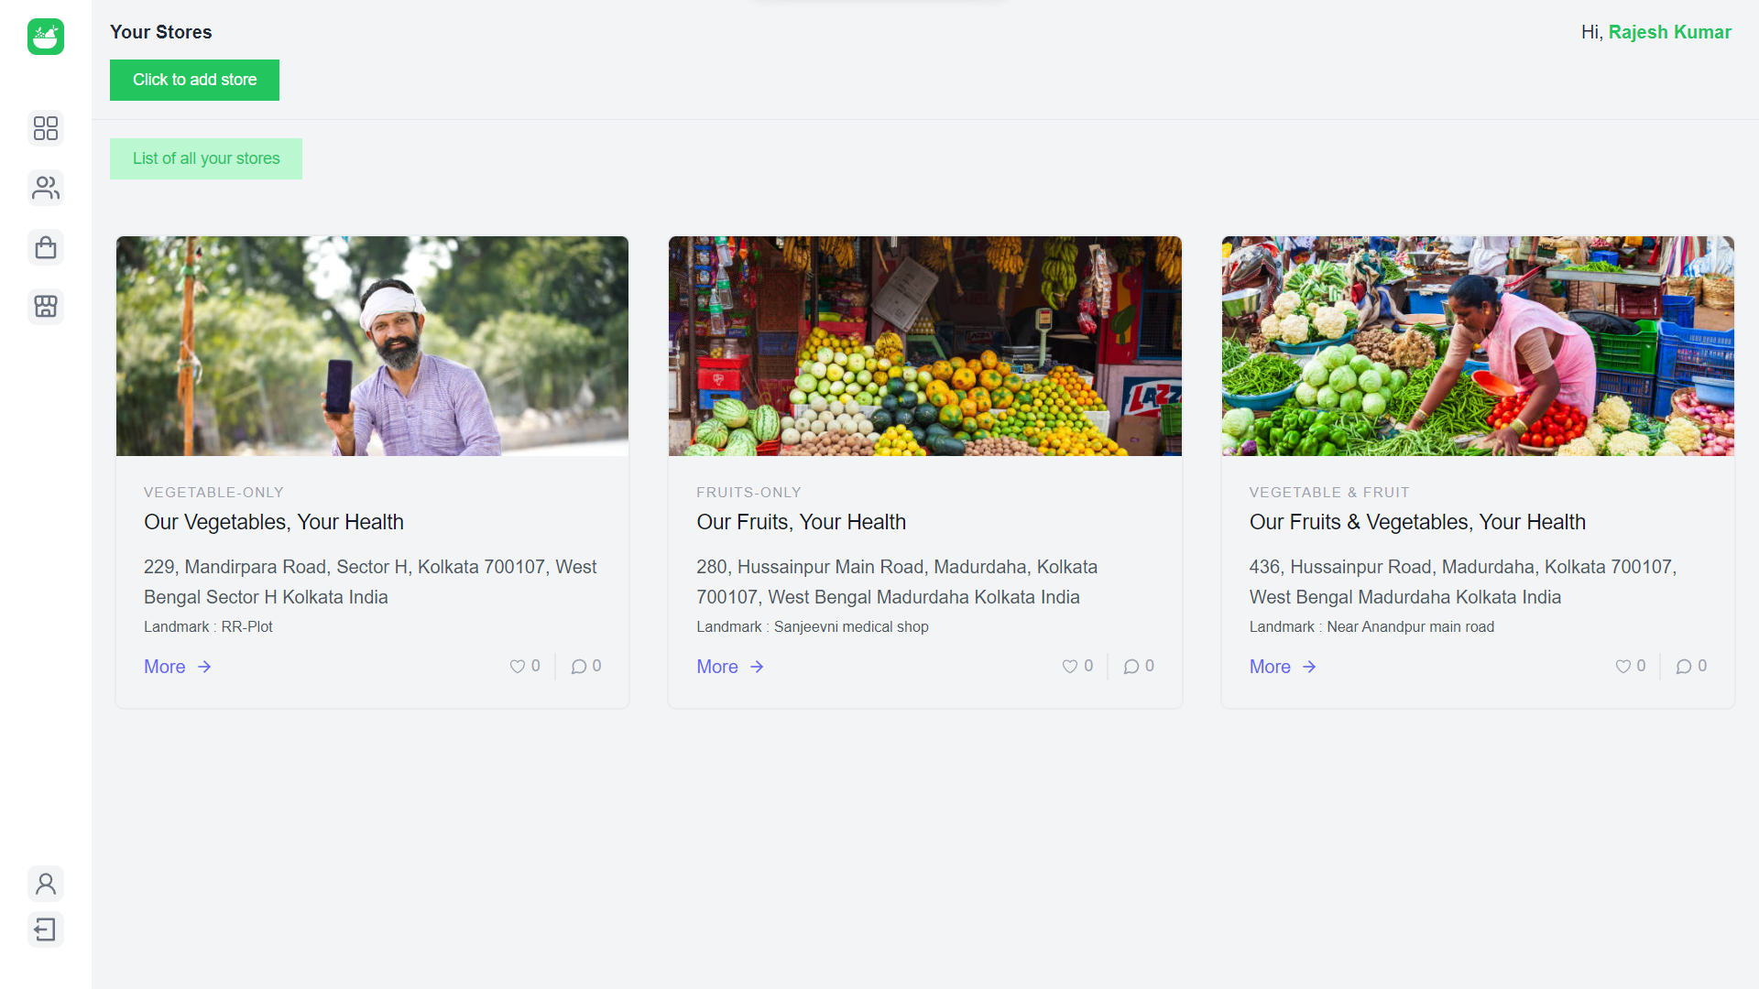Like the Our Vegetables, Your Health store
The height and width of the screenshot is (989, 1759).
point(518,667)
